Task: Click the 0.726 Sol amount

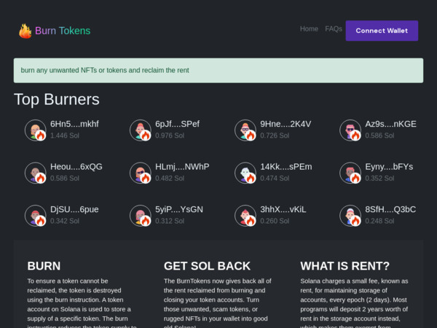Action: (275, 136)
